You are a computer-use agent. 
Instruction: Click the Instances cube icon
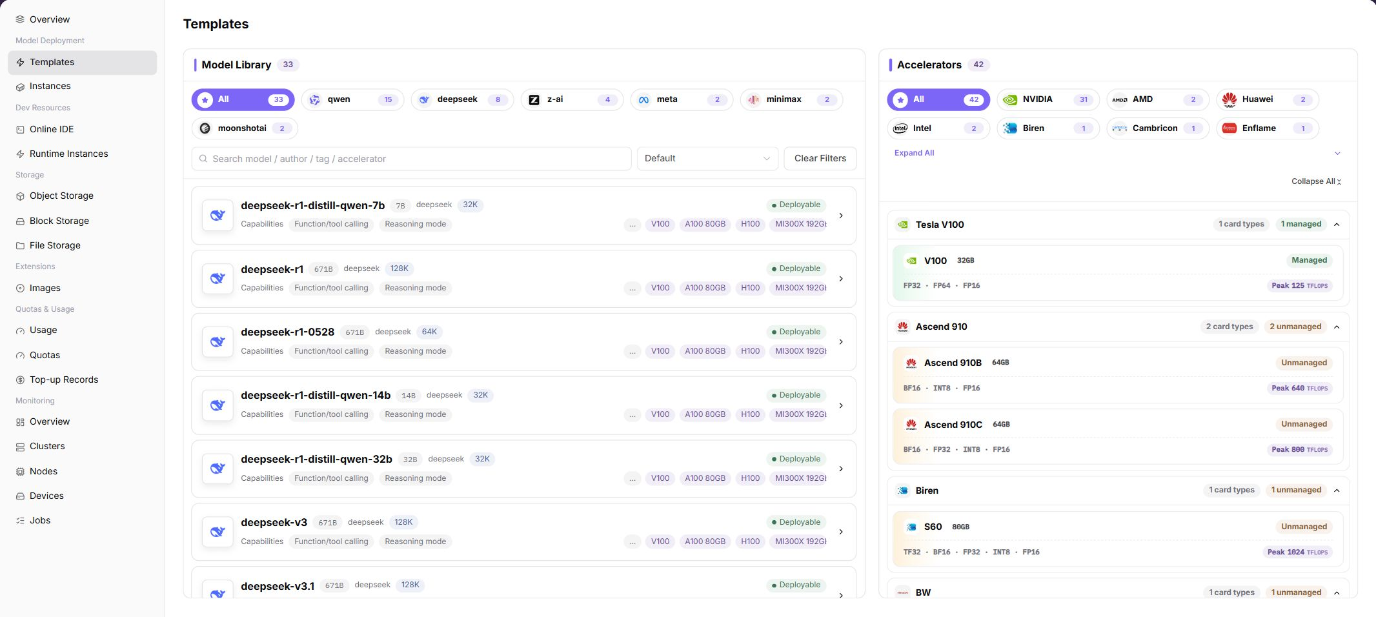(20, 86)
